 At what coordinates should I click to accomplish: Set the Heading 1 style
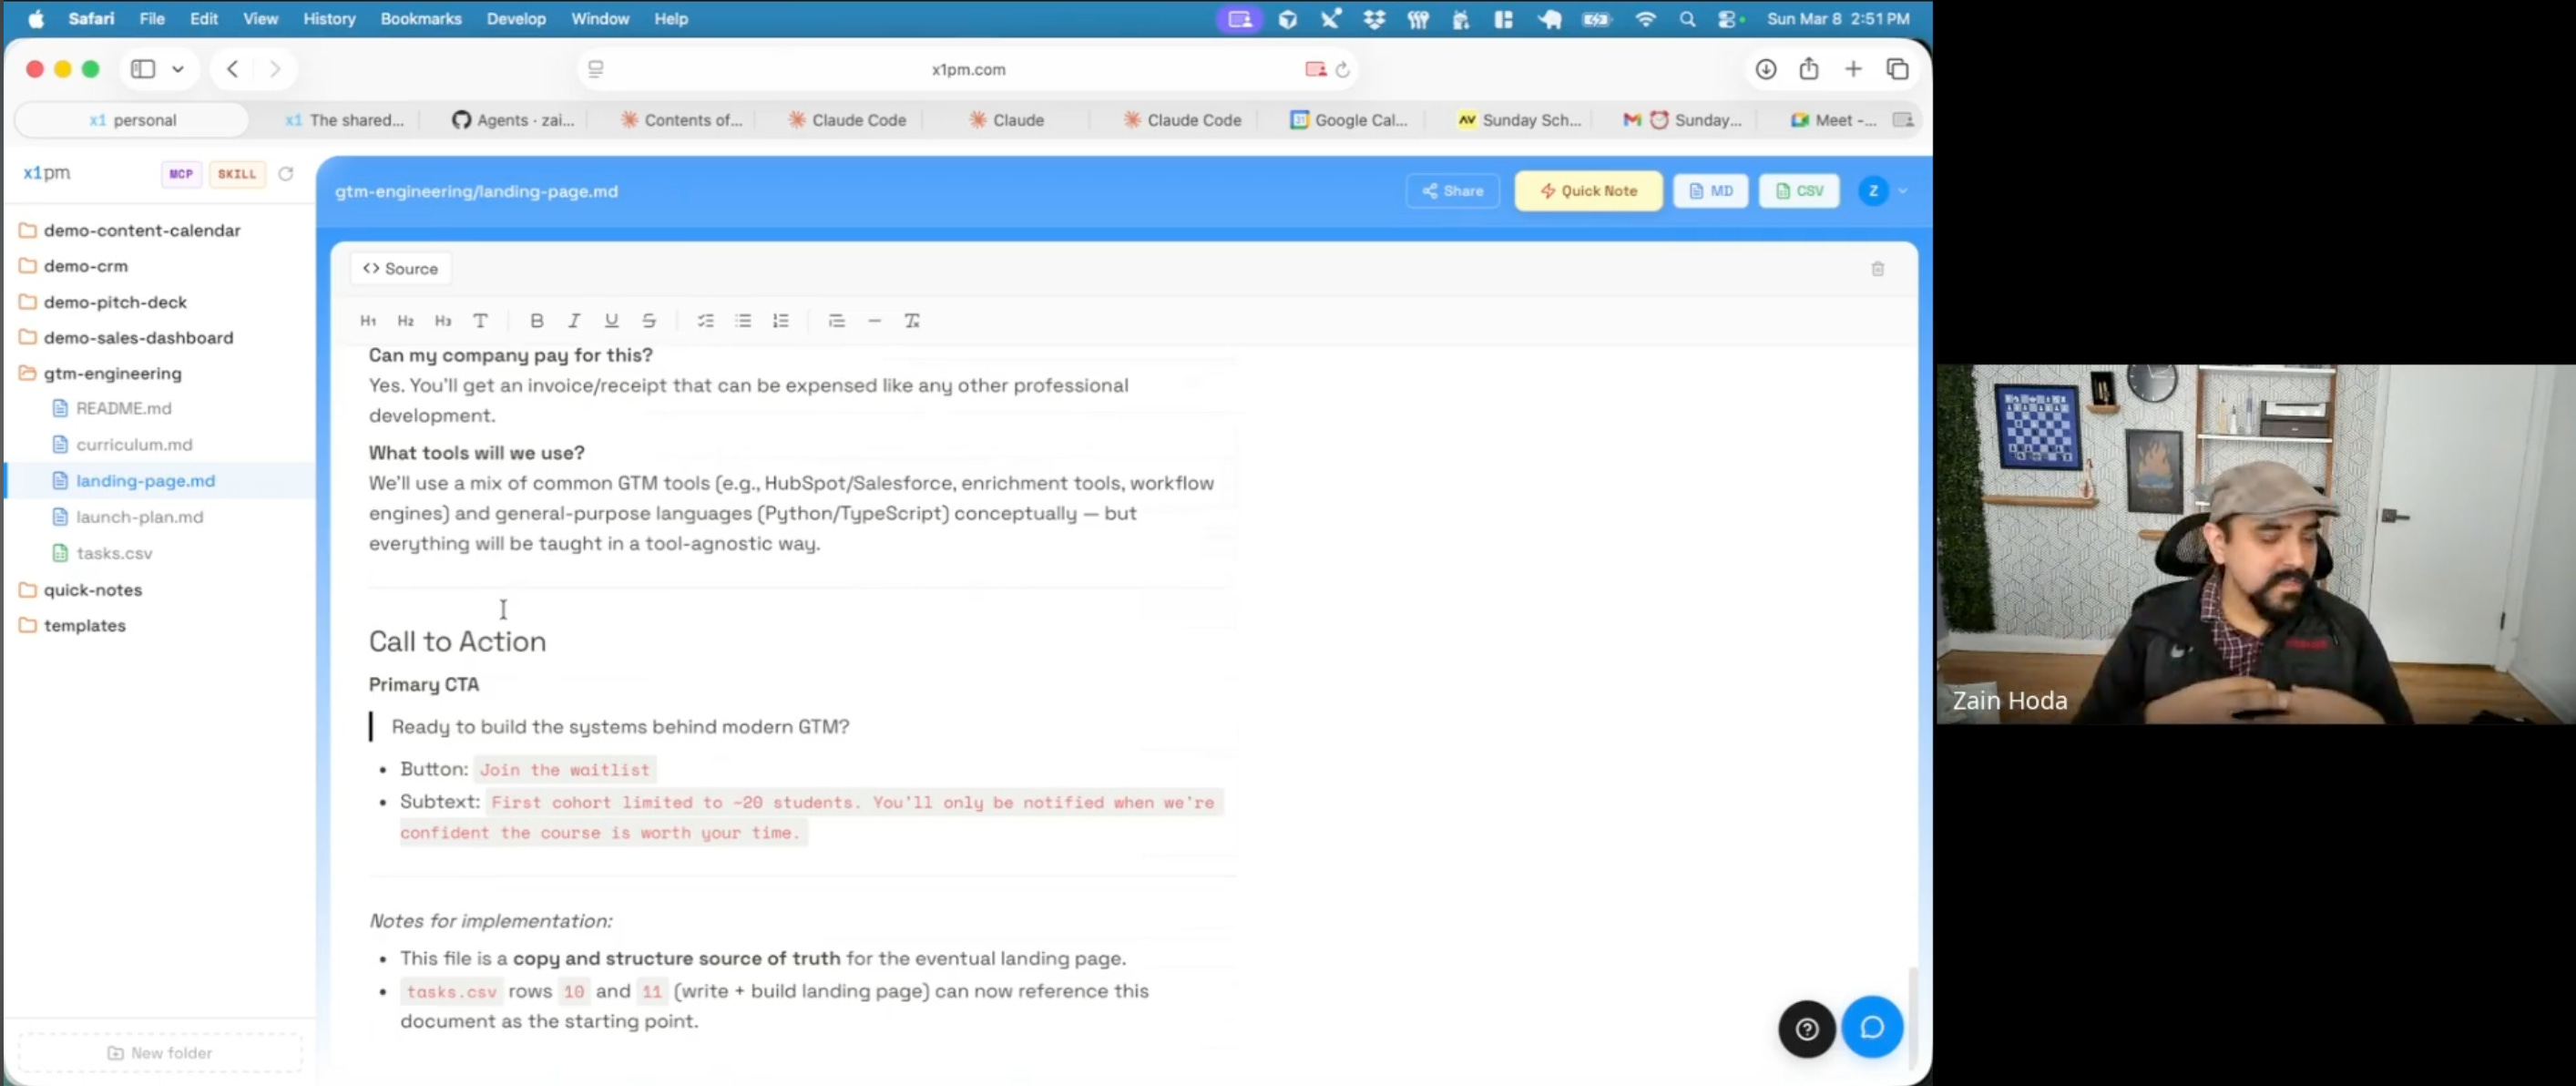[x=368, y=321]
